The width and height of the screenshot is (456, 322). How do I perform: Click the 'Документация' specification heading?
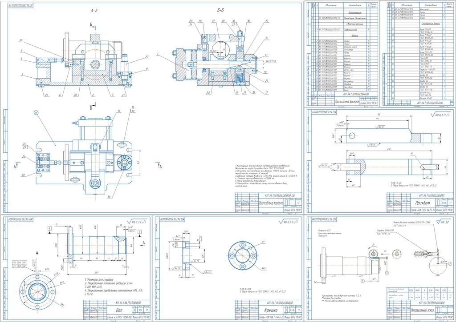(354, 12)
